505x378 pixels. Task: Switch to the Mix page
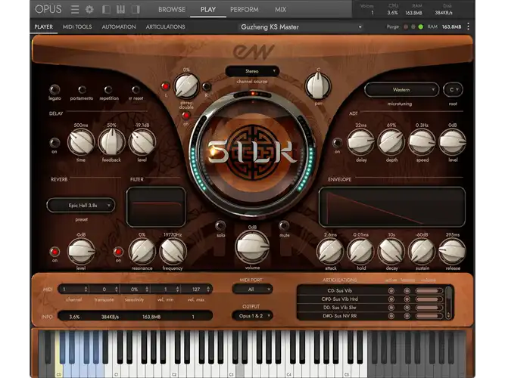280,10
